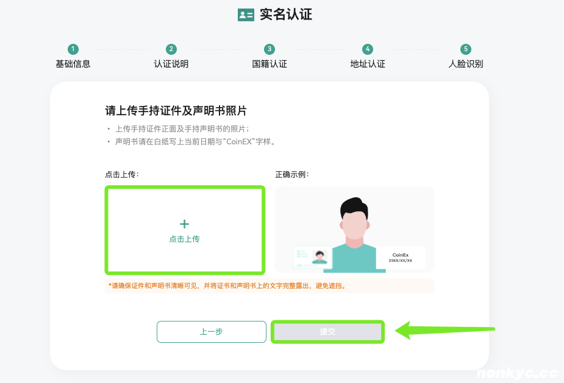
Task: Switch to the 地址认证 step label
Action: pyautogui.click(x=368, y=64)
